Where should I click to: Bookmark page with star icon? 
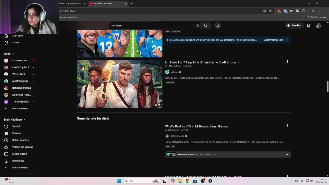[x=270, y=11]
